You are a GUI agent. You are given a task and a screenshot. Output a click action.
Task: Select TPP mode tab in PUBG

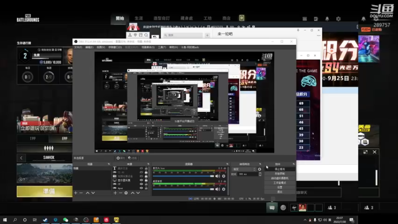coord(33,139)
